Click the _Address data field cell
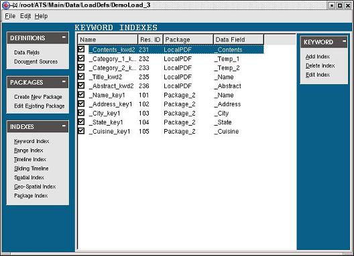This screenshot has height=256, width=354. tap(227, 104)
